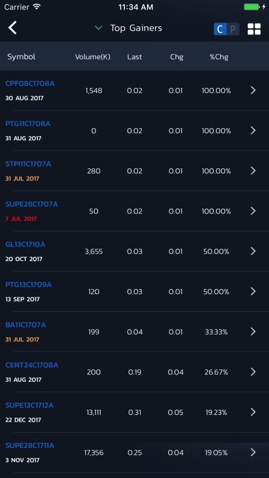
Task: Open CENT24C1708A details chevron
Action: pos(253,372)
